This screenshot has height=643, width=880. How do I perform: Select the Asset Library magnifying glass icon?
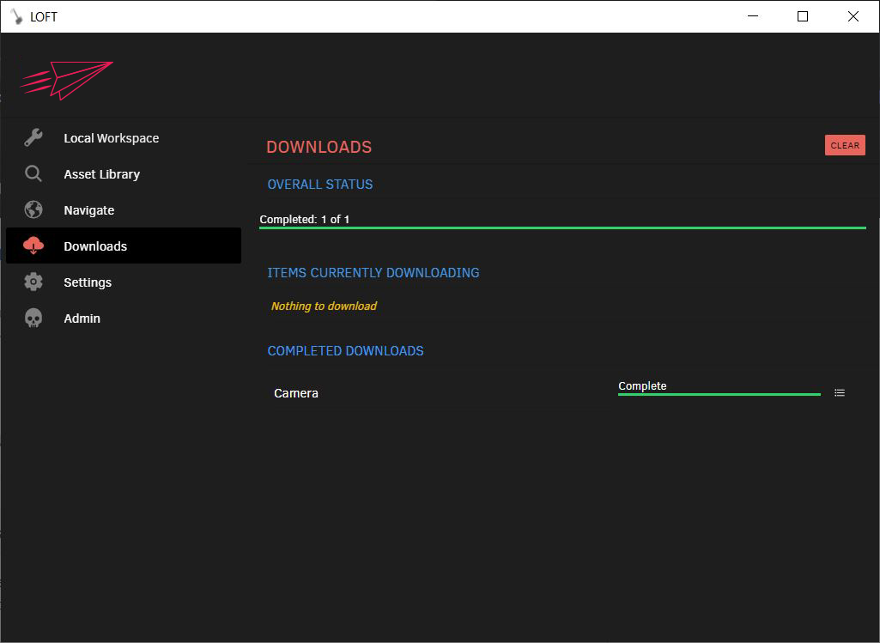pyautogui.click(x=33, y=173)
